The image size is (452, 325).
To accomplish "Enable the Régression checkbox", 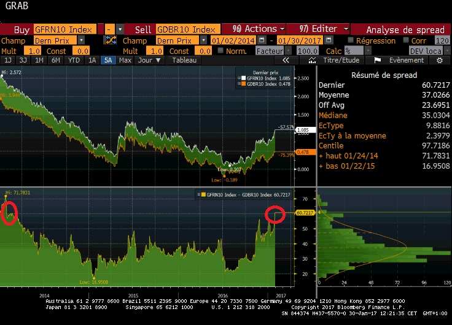I will pyautogui.click(x=349, y=40).
